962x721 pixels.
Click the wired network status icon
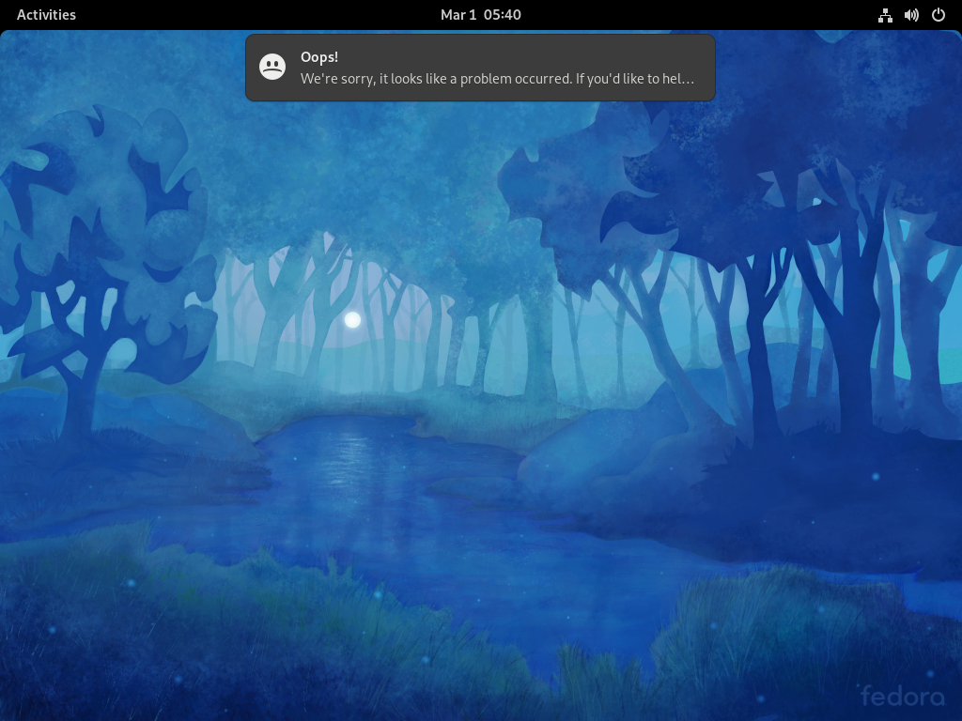(885, 15)
